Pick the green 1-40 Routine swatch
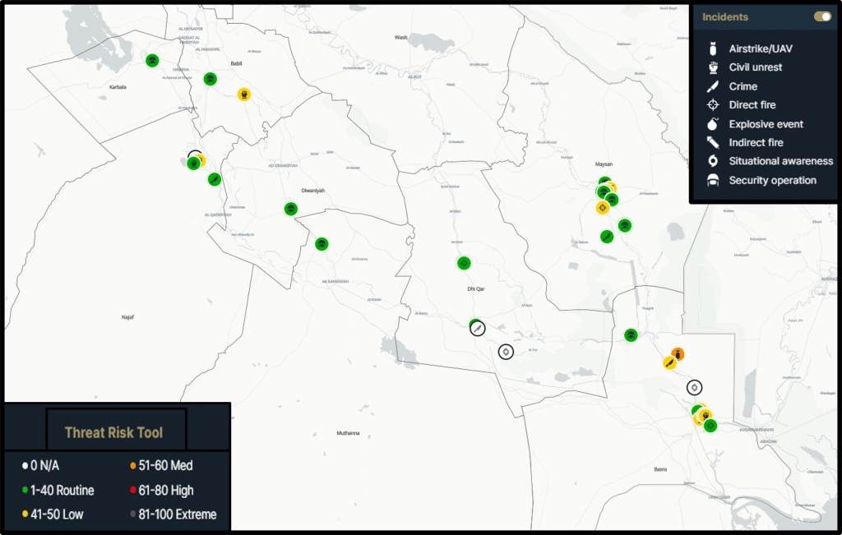 tap(24, 491)
